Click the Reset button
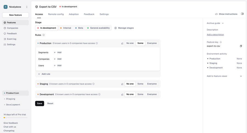The image size is (247, 133). [50, 104]
